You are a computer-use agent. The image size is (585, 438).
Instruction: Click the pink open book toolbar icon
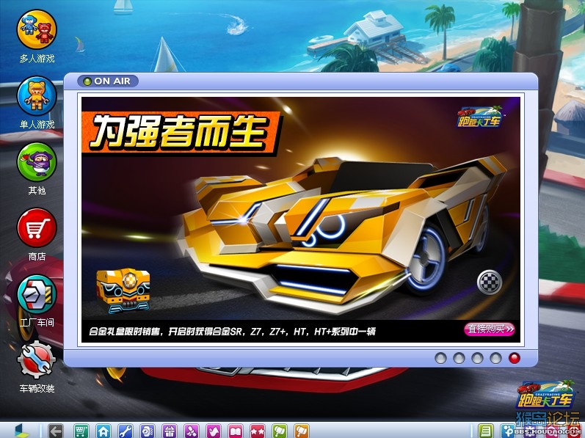pos(236,431)
